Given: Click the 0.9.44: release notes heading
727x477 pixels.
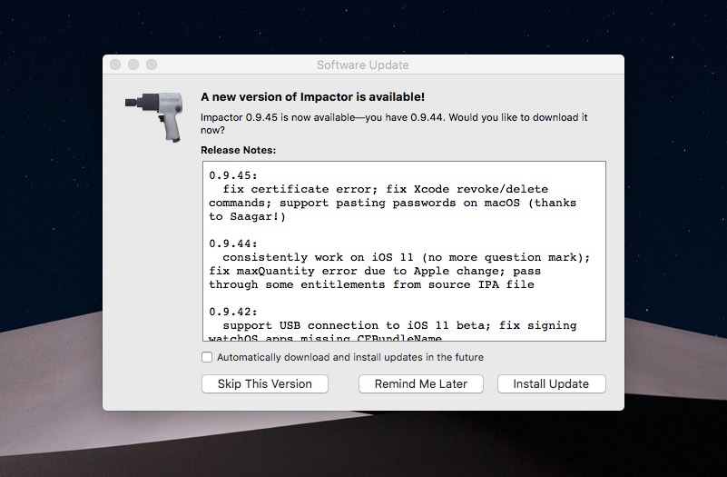Looking at the screenshot, I should [x=232, y=243].
